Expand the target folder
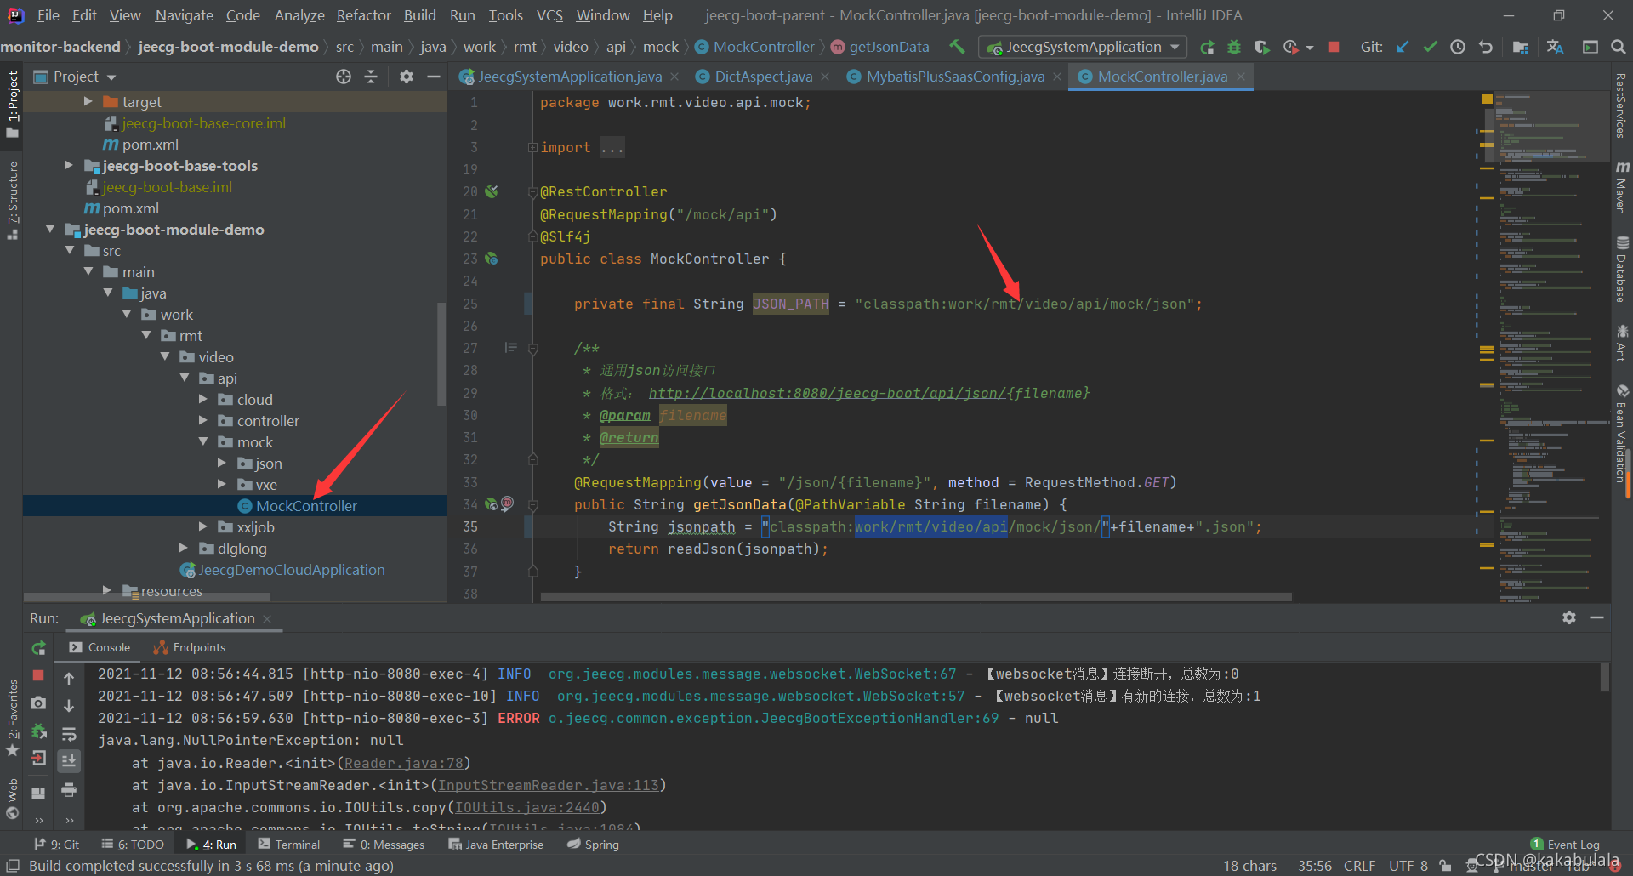1633x876 pixels. (88, 101)
